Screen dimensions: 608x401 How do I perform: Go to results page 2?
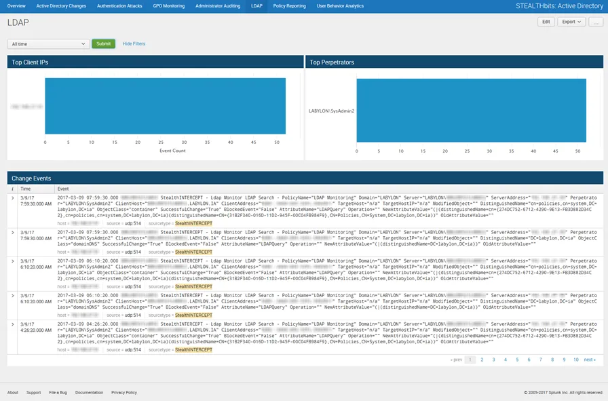tap(482, 360)
